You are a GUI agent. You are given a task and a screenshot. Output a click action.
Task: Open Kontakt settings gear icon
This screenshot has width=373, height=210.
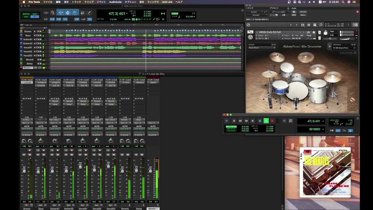point(309,25)
